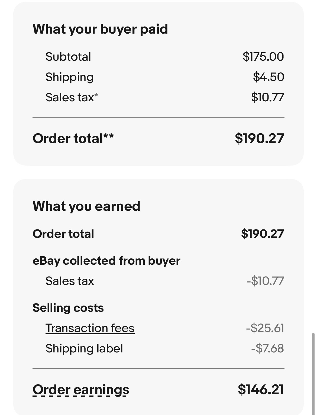Tap the Order earnings dashed link
The width and height of the screenshot is (317, 415).
pos(81,390)
